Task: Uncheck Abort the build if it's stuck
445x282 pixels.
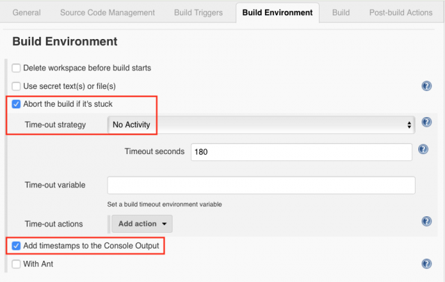Action: [16, 104]
